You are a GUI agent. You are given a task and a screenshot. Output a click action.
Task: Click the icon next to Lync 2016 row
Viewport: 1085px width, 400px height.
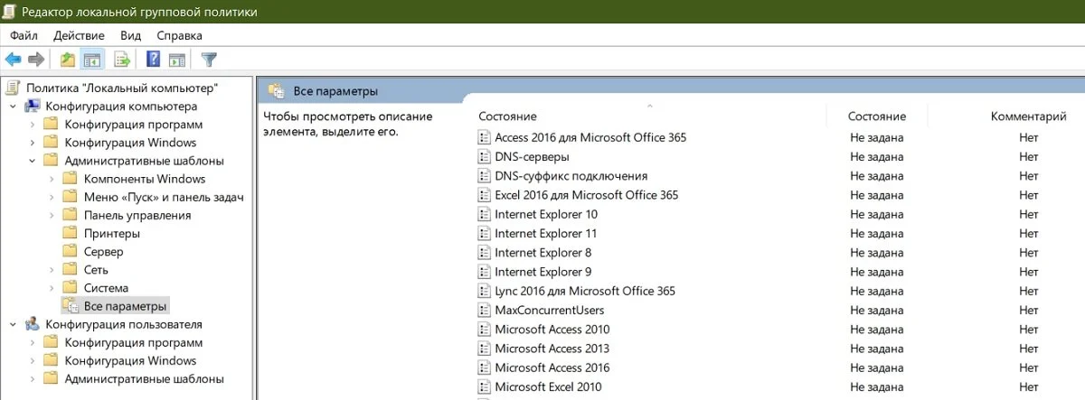coord(483,292)
